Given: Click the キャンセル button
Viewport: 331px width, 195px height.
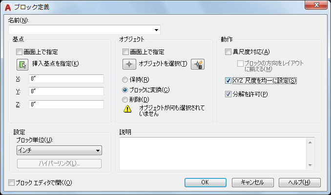Looking at the screenshot, I should click(x=252, y=182).
